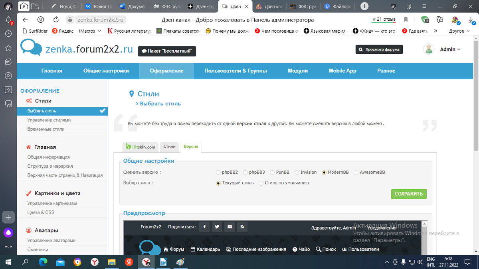Click the email share icon in preview
The image size is (479, 269).
(x=229, y=227)
